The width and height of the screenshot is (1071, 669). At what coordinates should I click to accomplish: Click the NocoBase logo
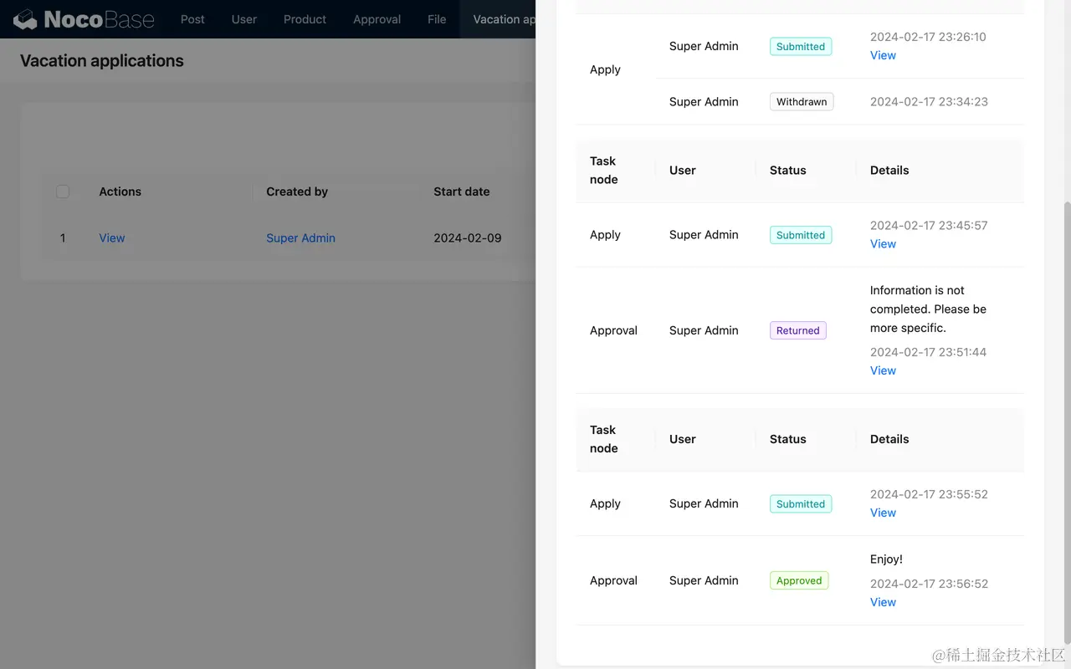point(84,19)
